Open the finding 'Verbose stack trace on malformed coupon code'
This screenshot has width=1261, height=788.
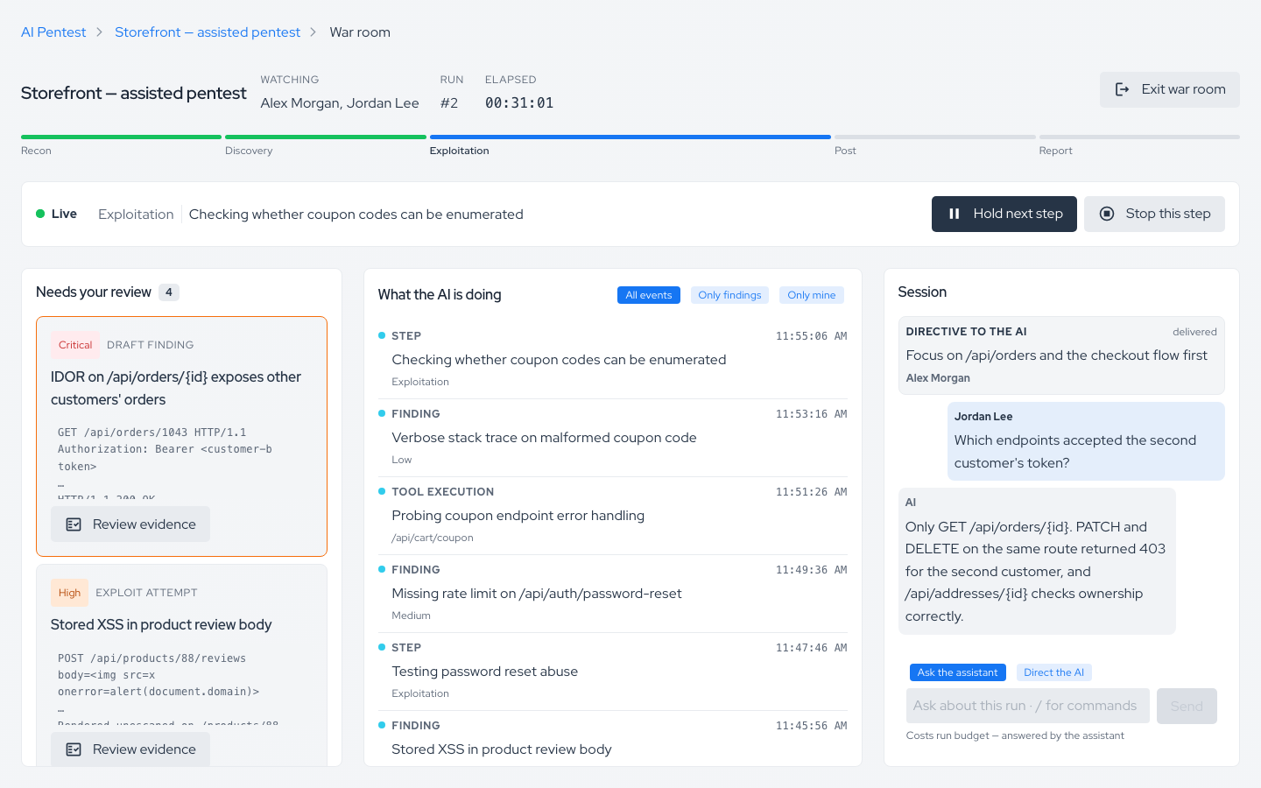coord(612,438)
